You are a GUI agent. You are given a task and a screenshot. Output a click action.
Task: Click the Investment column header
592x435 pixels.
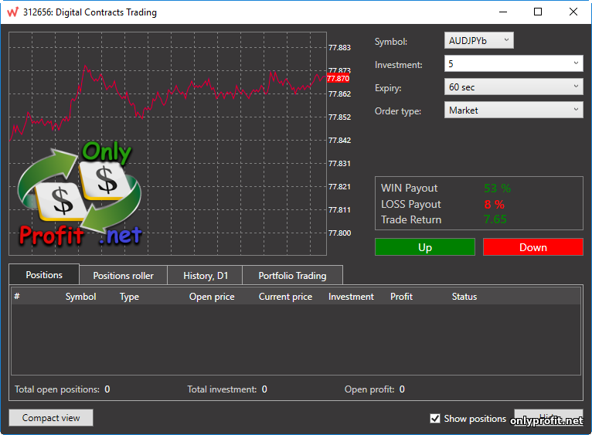(x=351, y=297)
